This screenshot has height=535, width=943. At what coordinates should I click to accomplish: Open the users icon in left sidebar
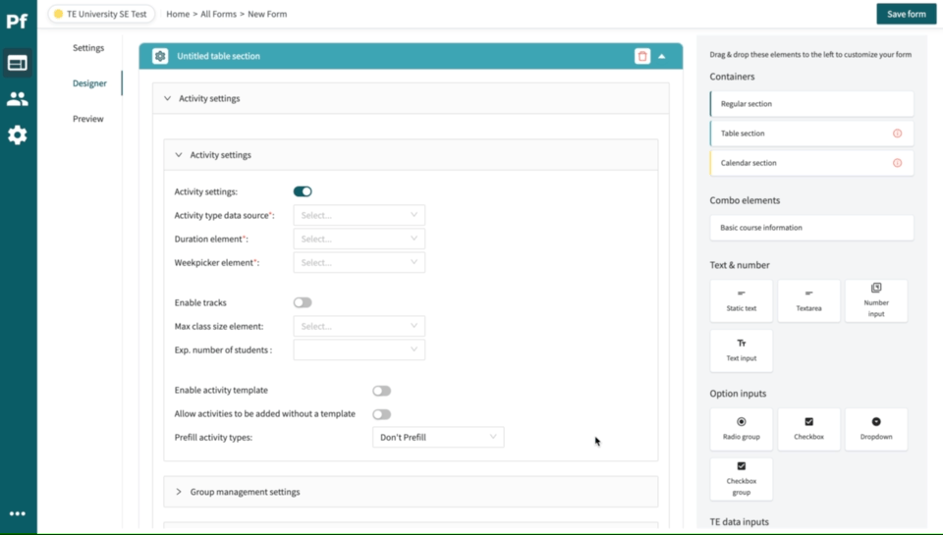pos(18,98)
